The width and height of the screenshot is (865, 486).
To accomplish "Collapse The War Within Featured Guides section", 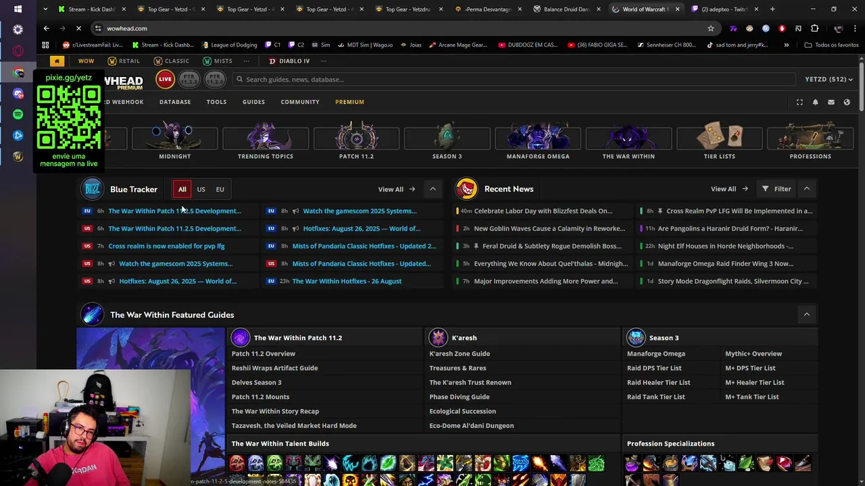I will tap(806, 315).
